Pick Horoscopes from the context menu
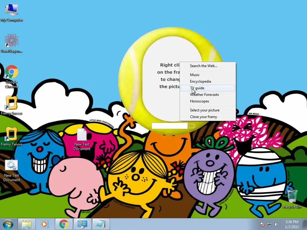Image resolution: width=307 pixels, height=230 pixels. (208, 101)
